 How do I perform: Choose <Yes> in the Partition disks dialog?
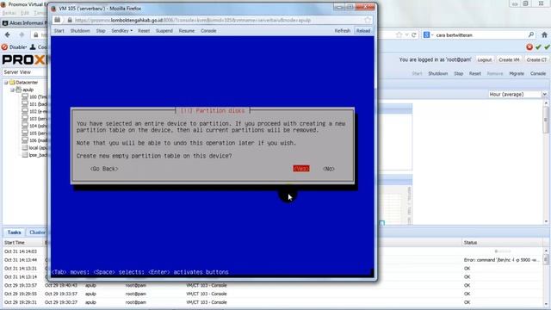click(301, 169)
